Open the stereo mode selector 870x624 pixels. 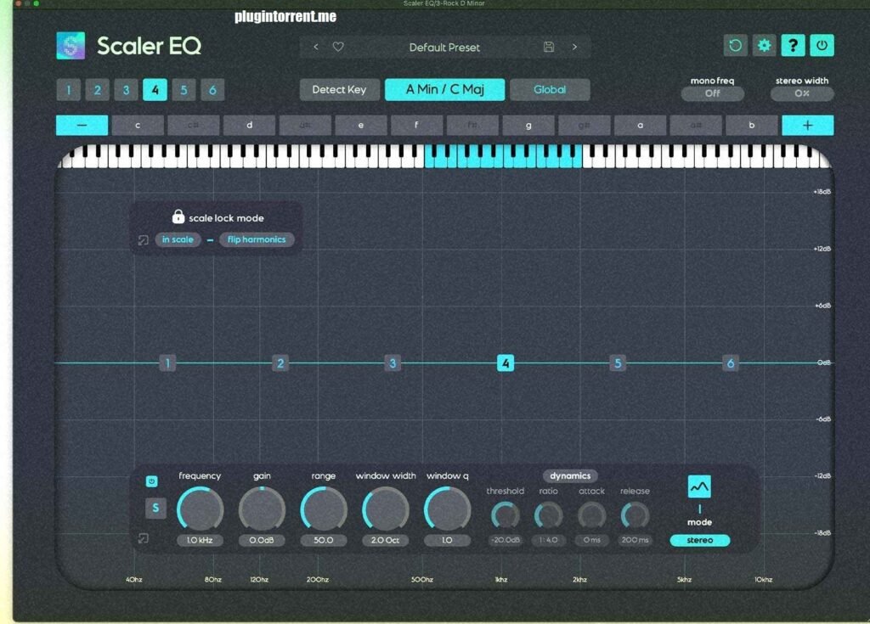[700, 540]
